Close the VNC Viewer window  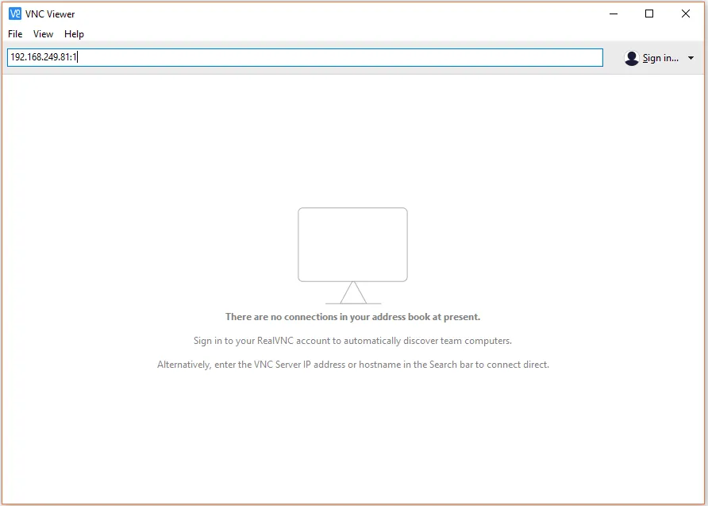[x=686, y=14]
